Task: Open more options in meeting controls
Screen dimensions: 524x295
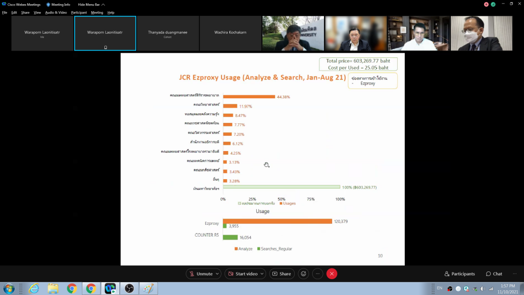Action: click(x=317, y=274)
